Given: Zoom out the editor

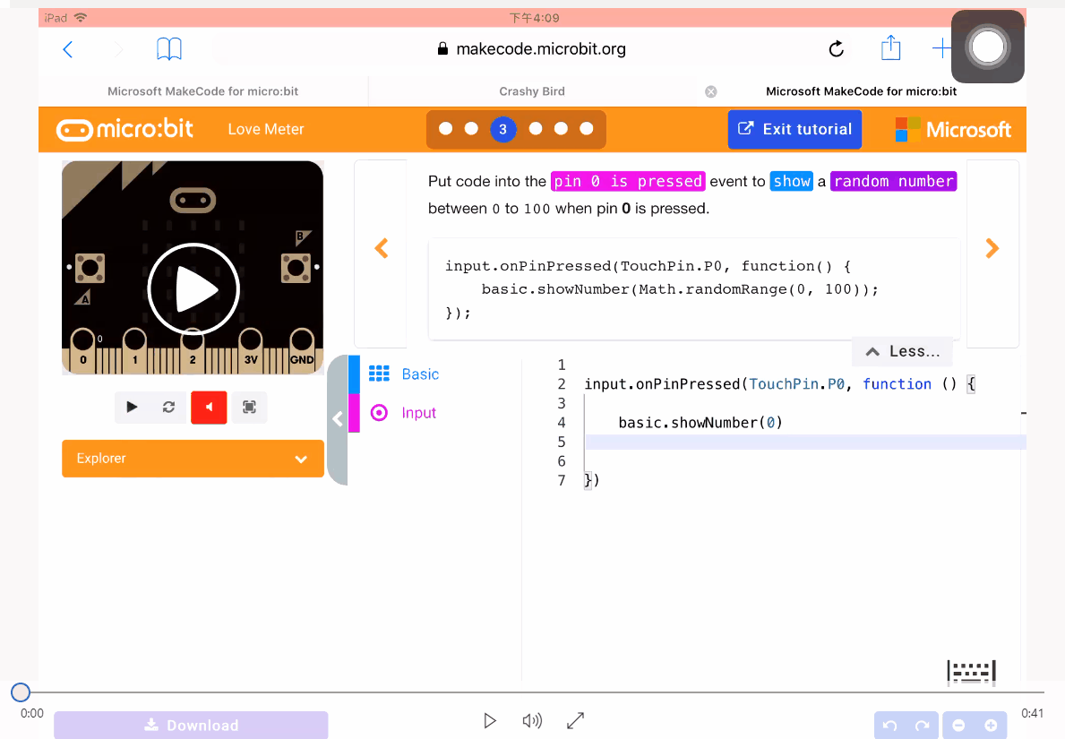Looking at the screenshot, I should tap(958, 726).
